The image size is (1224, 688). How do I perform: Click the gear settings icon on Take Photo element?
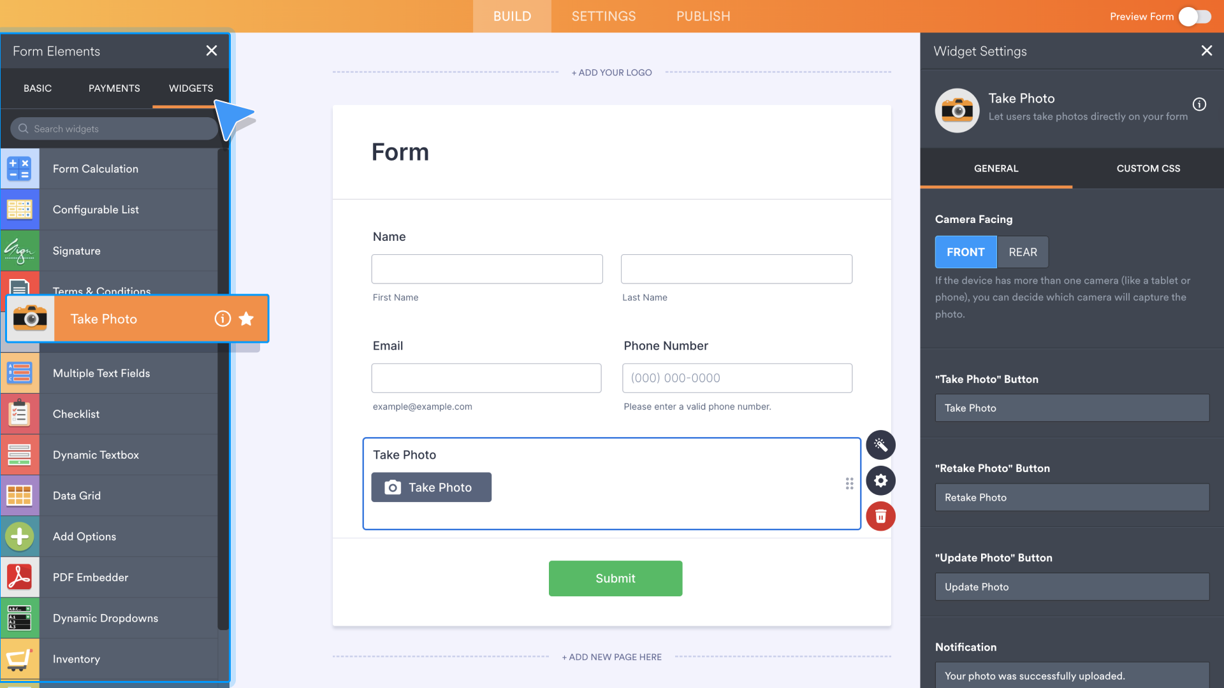[880, 480]
